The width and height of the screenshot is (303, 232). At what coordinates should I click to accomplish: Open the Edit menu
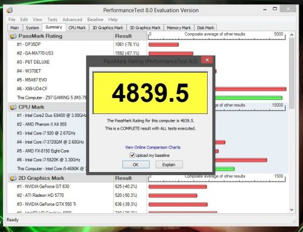24,19
